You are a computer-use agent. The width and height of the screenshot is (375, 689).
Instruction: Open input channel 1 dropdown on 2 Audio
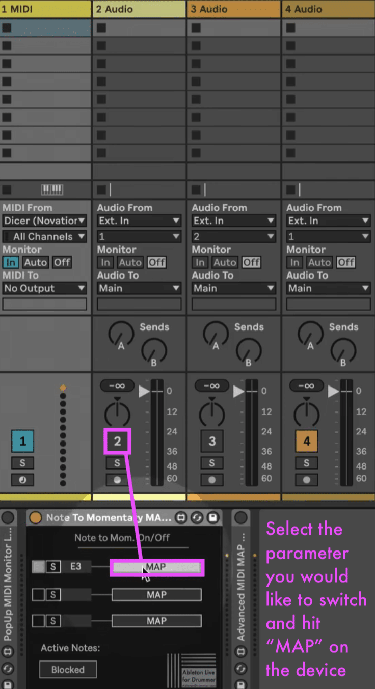[x=139, y=237]
